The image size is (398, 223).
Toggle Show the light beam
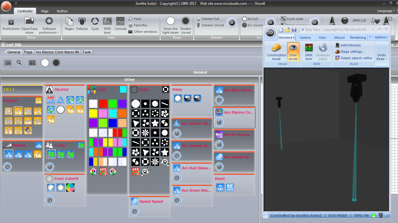170,25
